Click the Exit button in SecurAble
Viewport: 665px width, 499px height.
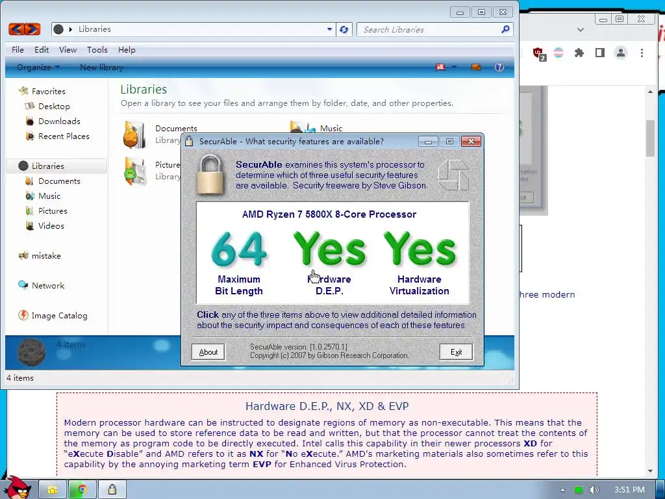[x=456, y=352]
